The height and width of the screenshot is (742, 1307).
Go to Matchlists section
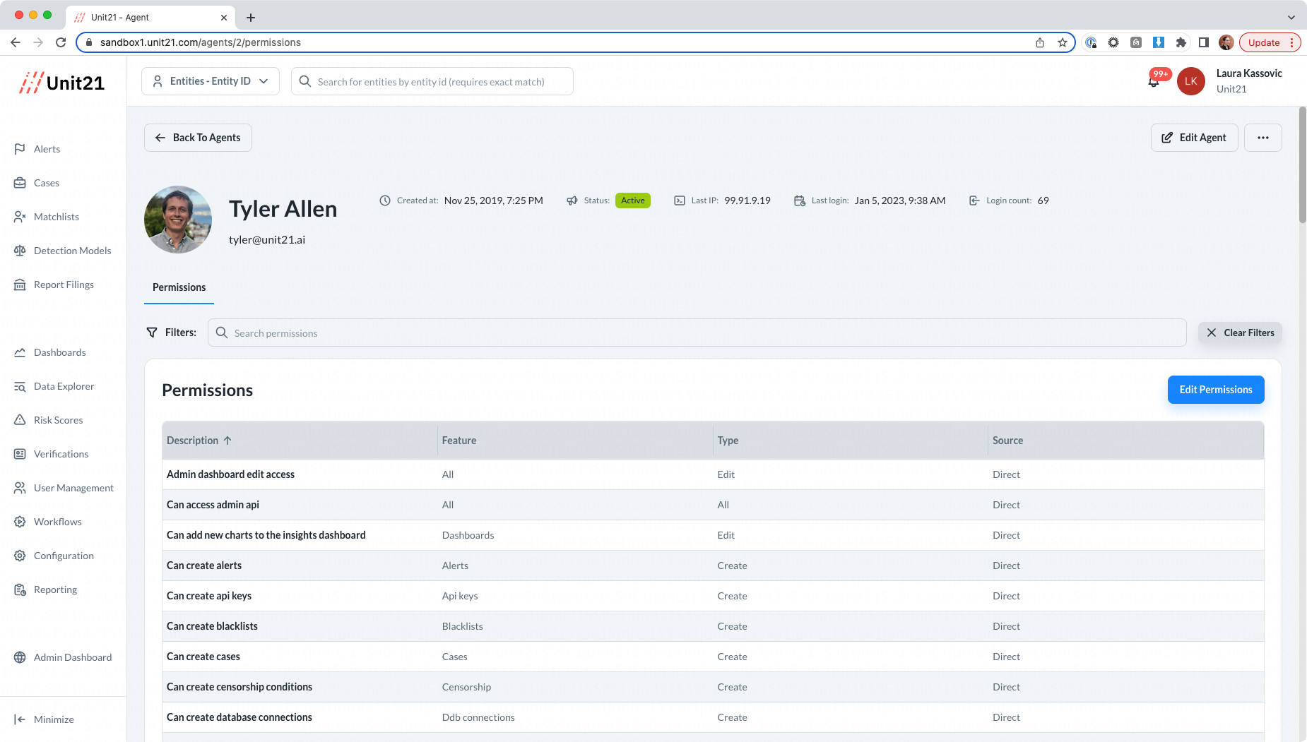46,217
